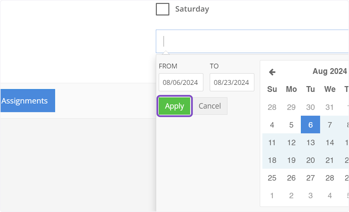Pick August 4 on the calendar
The height and width of the screenshot is (212, 349).
272,125
